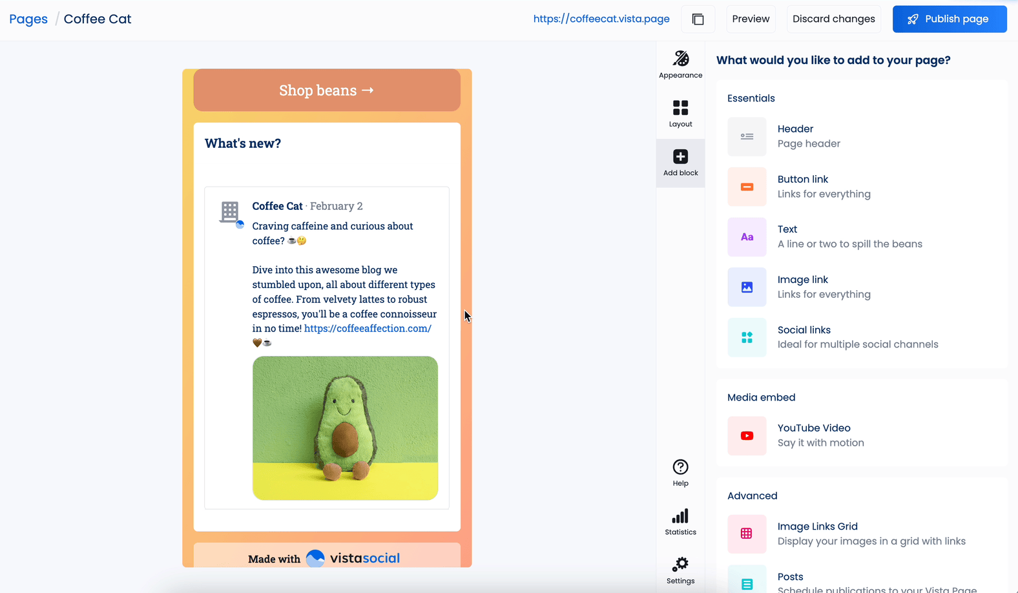Click the Header block icon

coord(747,136)
